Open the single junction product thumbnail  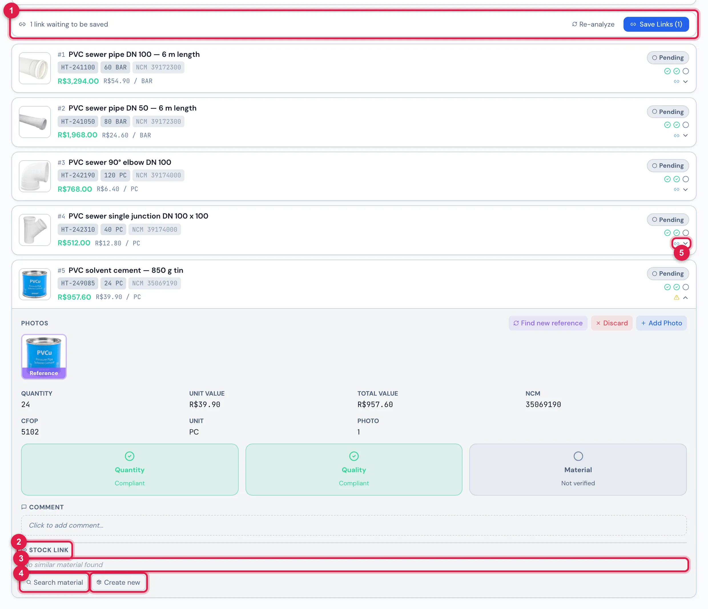[35, 230]
